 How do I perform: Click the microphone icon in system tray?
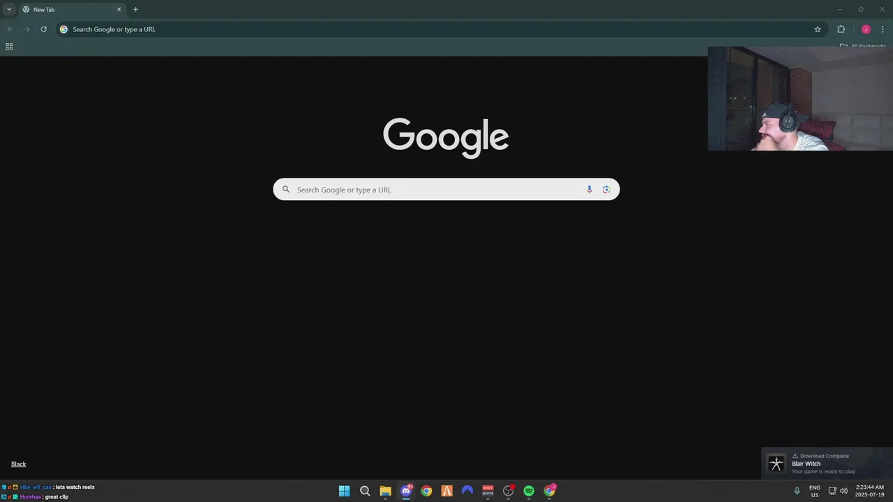pos(797,491)
